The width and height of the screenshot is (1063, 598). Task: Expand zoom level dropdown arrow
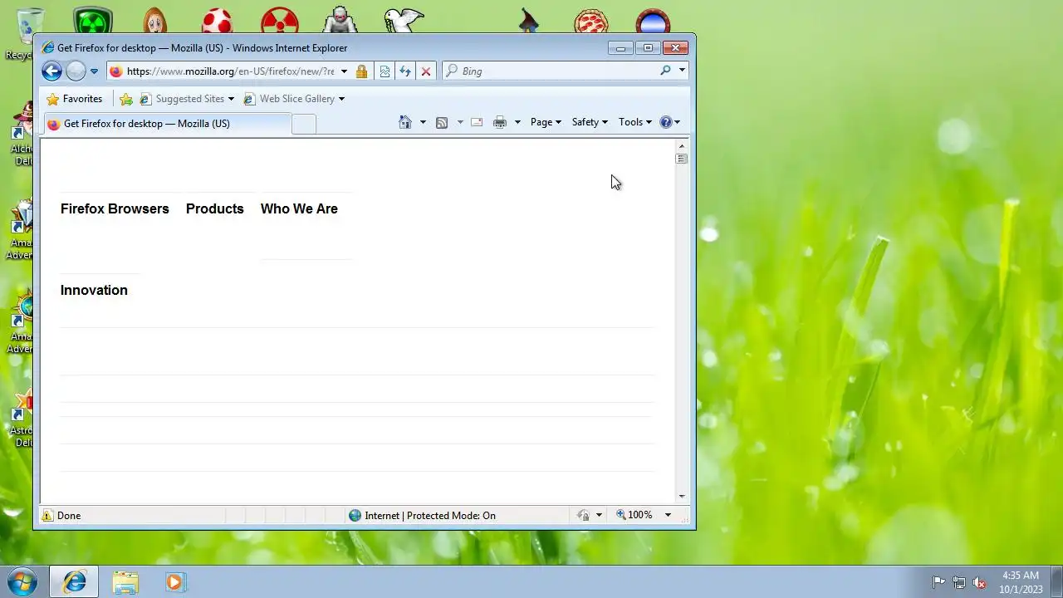[668, 516]
